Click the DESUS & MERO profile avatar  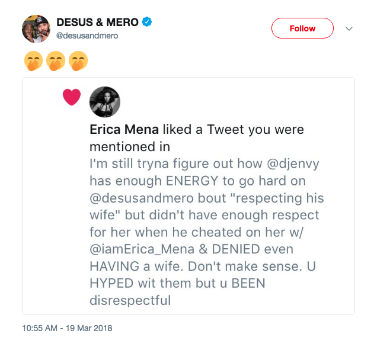click(36, 28)
